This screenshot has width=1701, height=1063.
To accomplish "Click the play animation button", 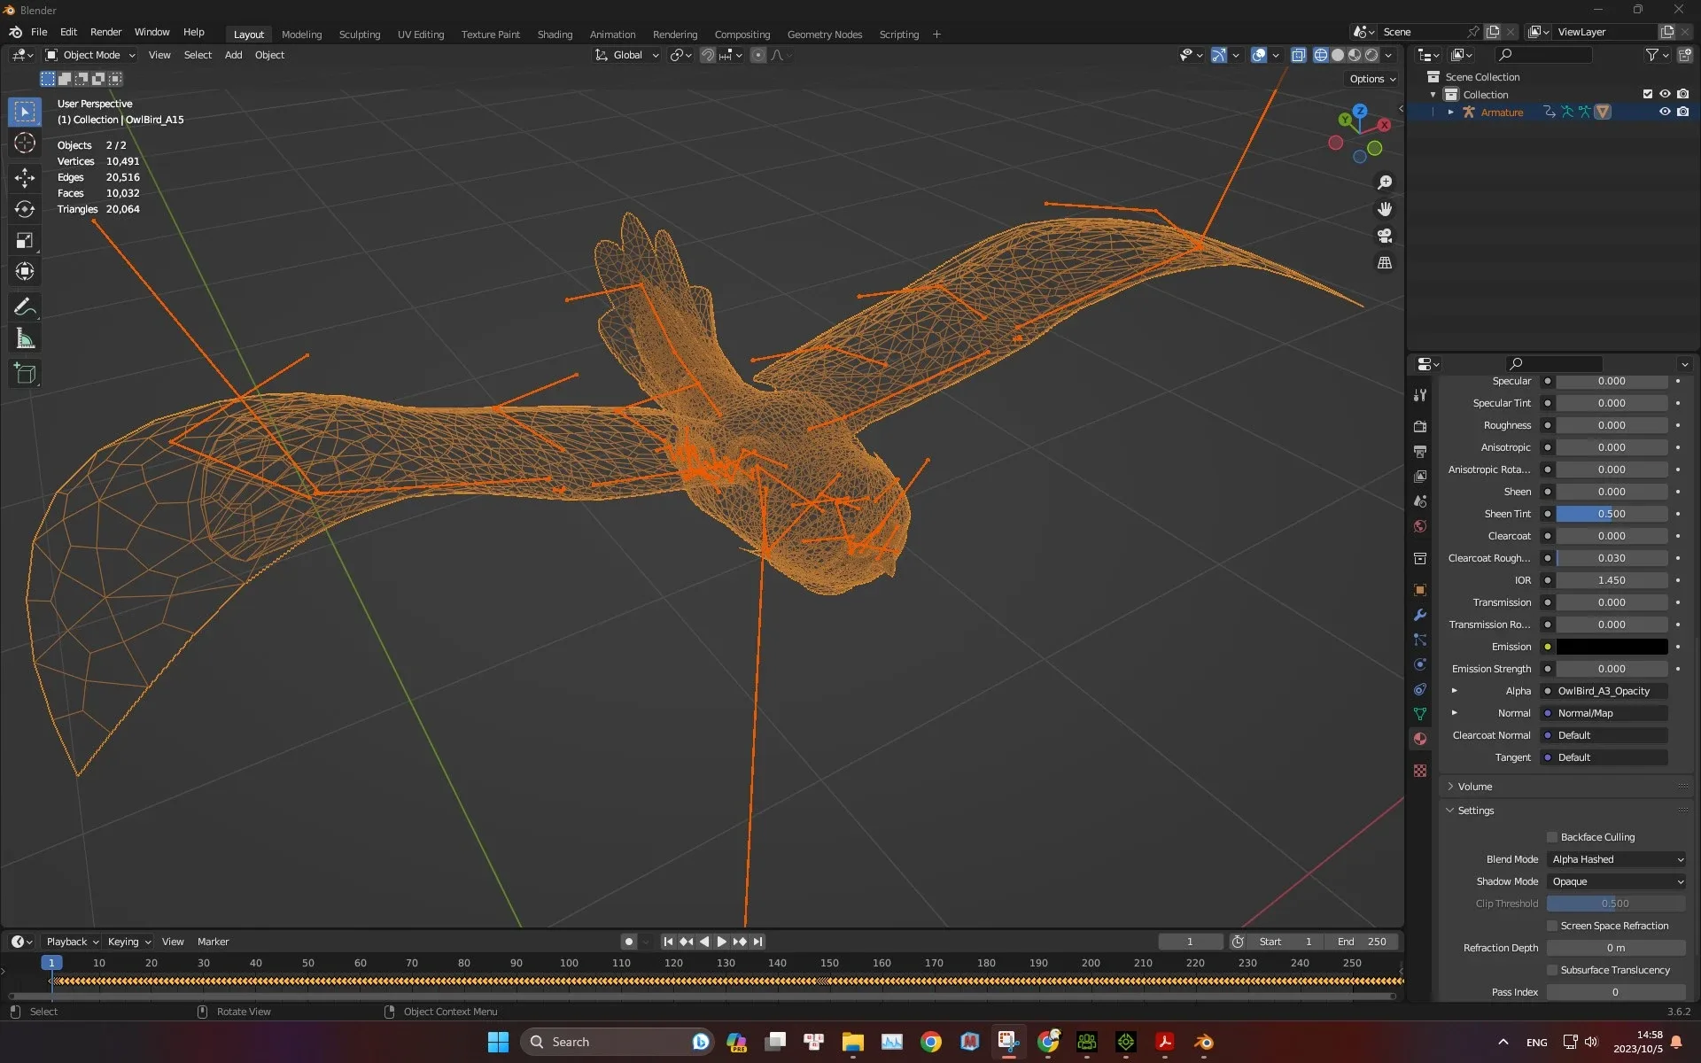I will point(721,942).
